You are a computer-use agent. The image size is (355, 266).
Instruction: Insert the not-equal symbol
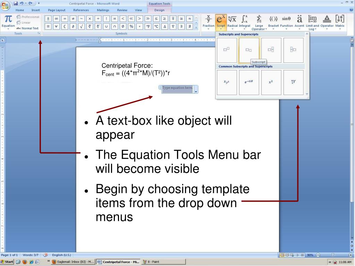click(x=73, y=19)
